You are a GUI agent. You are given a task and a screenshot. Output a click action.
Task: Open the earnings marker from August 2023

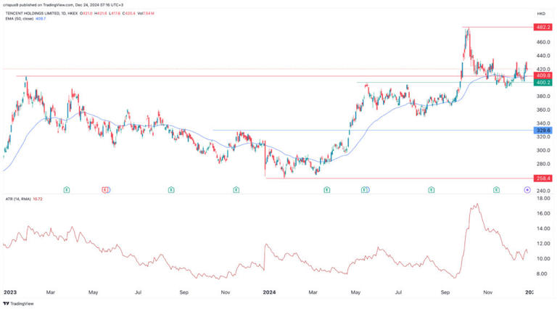[171, 189]
